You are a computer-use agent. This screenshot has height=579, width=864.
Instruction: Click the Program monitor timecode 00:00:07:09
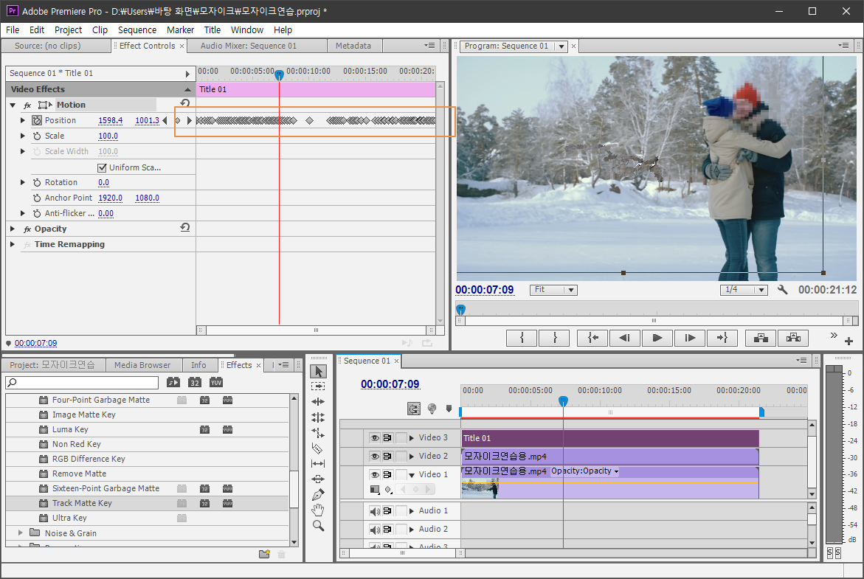point(484,290)
